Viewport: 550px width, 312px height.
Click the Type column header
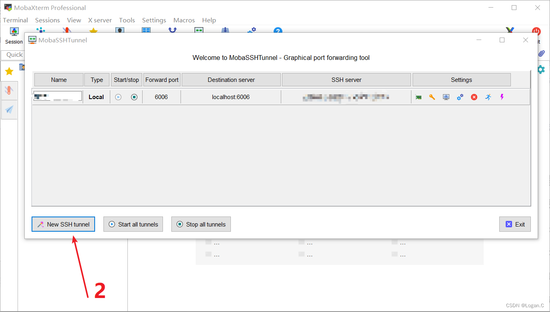coord(97,79)
